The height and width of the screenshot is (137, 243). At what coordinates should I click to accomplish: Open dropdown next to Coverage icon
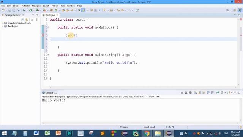pos(41,10)
